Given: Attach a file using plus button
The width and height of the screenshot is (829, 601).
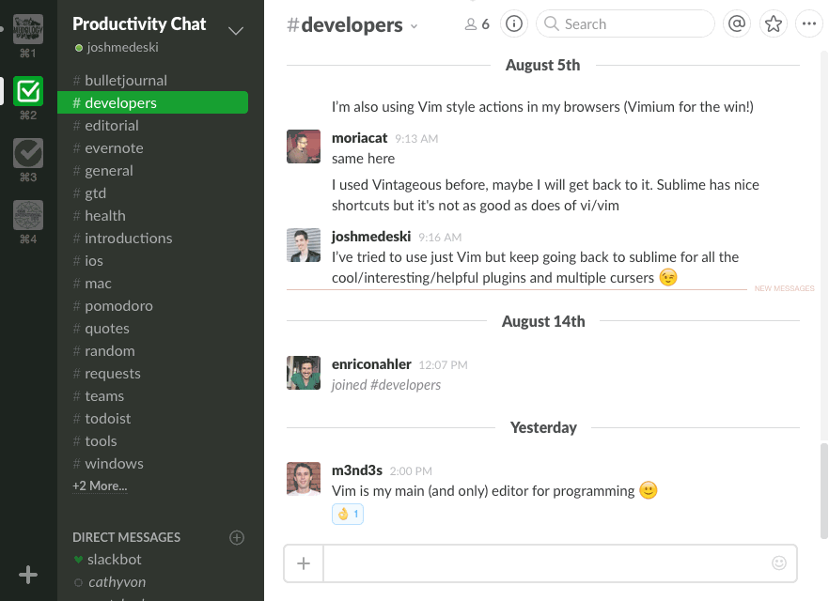Looking at the screenshot, I should pos(304,563).
